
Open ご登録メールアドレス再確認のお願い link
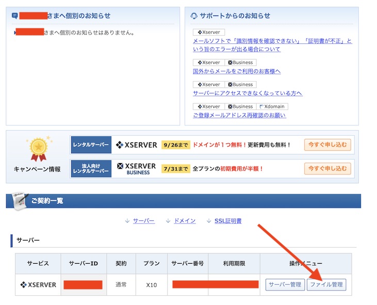coord(239,116)
